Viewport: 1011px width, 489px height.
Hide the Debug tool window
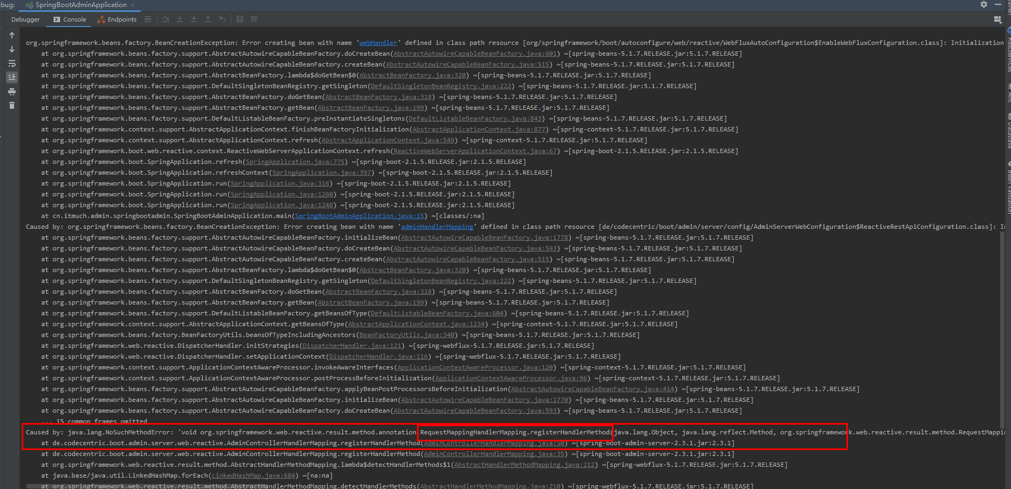pos(998,4)
